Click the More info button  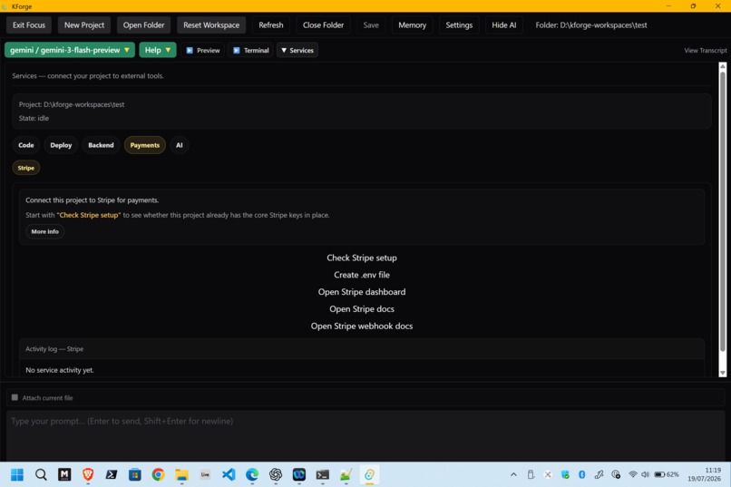(x=44, y=231)
